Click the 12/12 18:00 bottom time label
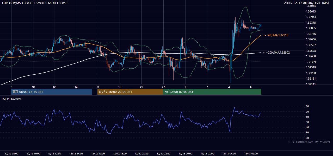Image resolution: width=333 pixels, height=156 pixels. (x=120, y=154)
